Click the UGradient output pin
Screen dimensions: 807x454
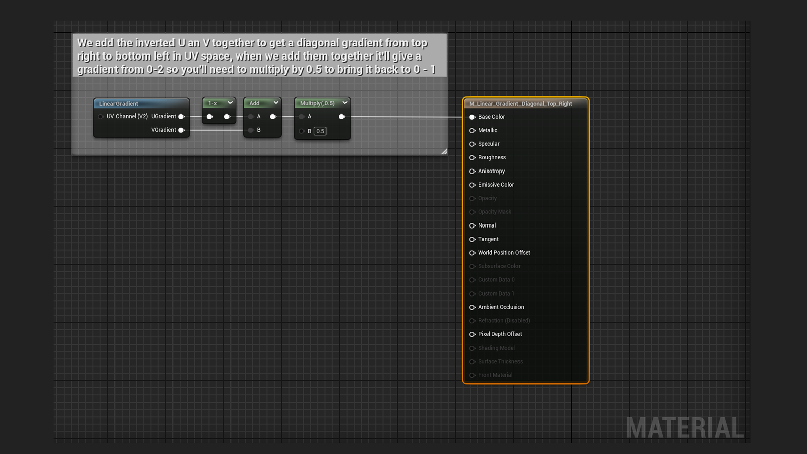point(181,117)
